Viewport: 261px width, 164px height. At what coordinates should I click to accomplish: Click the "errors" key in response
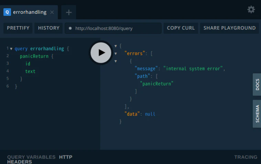click(x=135, y=53)
